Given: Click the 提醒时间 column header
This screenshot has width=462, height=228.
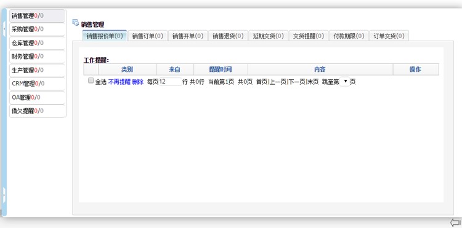Looking at the screenshot, I should pyautogui.click(x=221, y=69).
